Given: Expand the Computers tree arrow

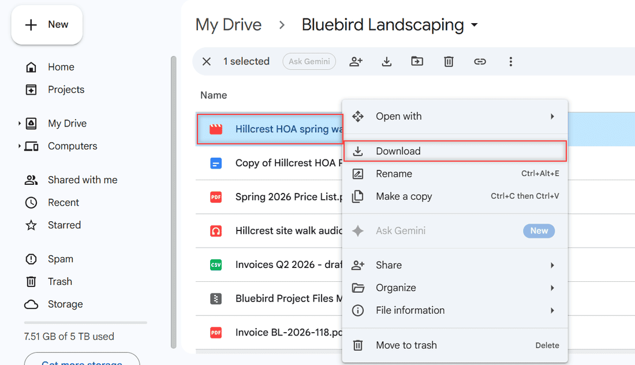Looking at the screenshot, I should pos(19,146).
